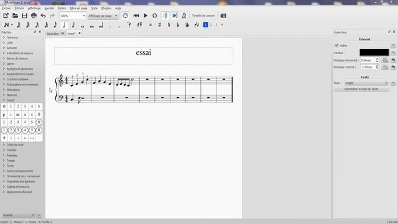Click Réinitialiser le style du texte button

click(361, 89)
